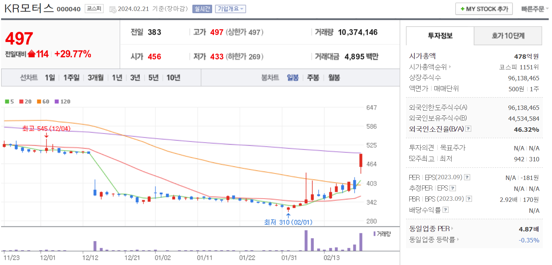Image resolution: width=552 pixels, height=265 pixels.
Task: Click the 시가 value 456
Action: (154, 57)
